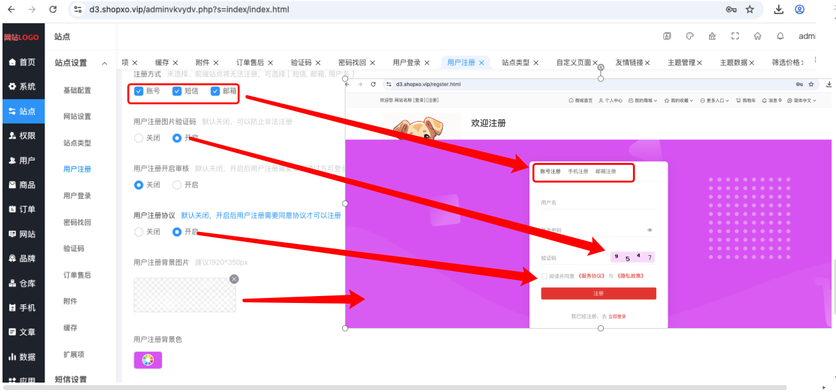Open 订单 in the dark sidebar

pos(22,209)
